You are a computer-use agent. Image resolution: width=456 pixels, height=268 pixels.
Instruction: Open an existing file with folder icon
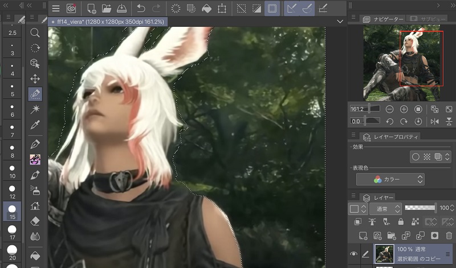click(x=107, y=9)
